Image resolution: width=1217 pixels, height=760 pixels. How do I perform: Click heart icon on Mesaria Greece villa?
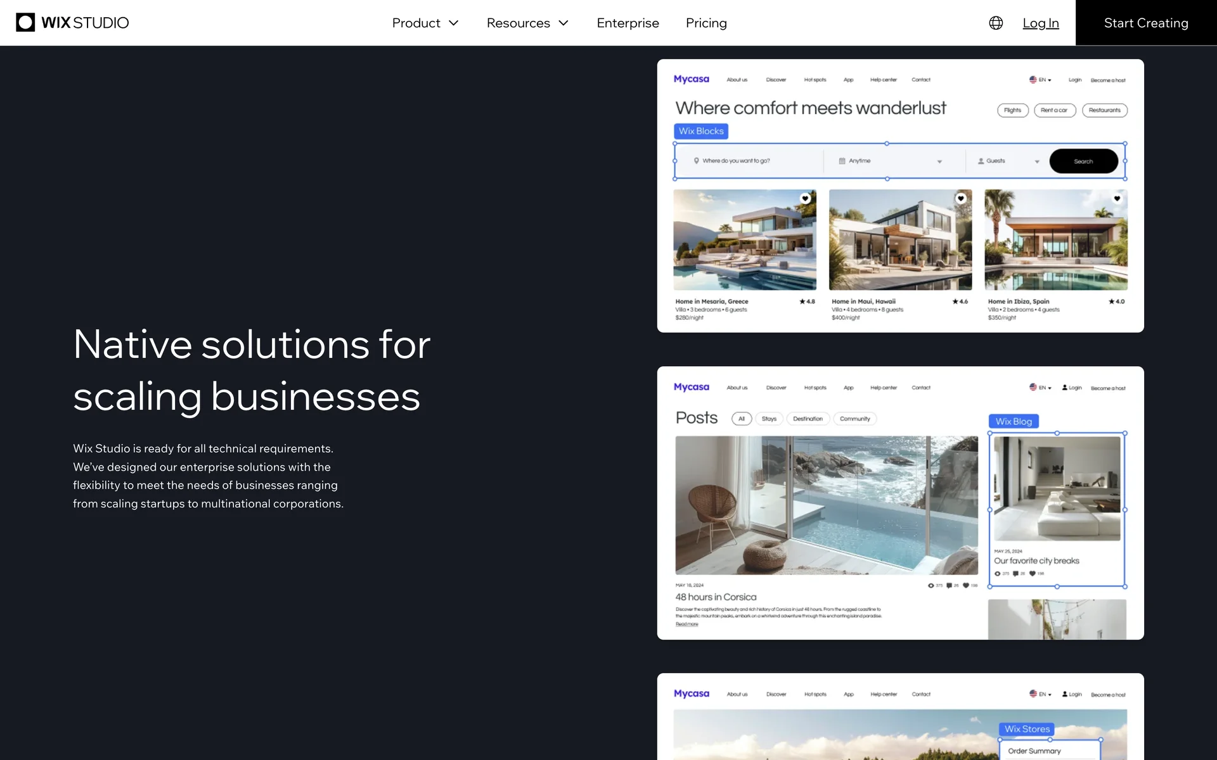point(805,198)
